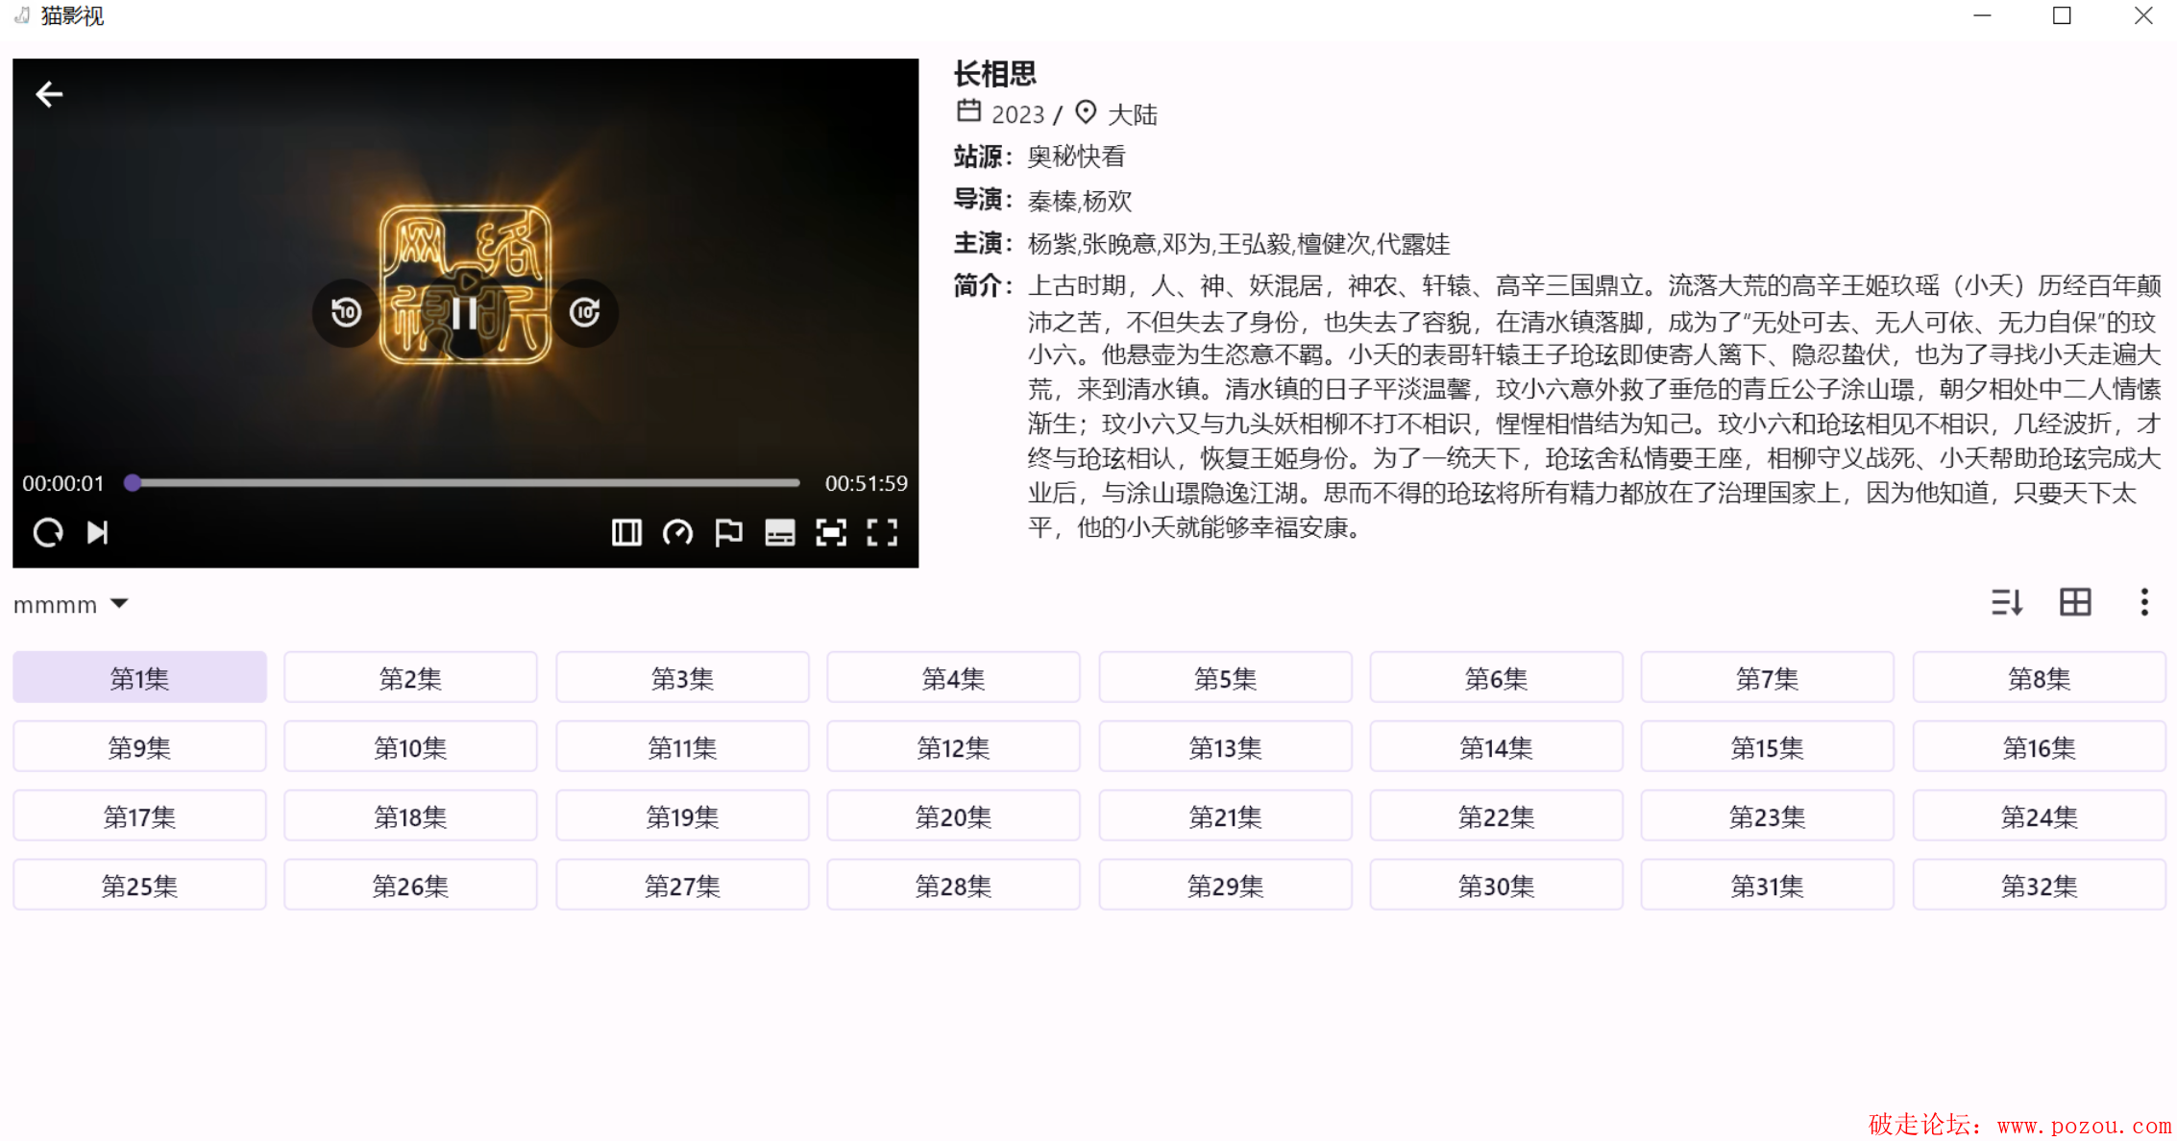The height and width of the screenshot is (1141, 2177).
Task: Pause the playing video
Action: pyautogui.click(x=465, y=313)
